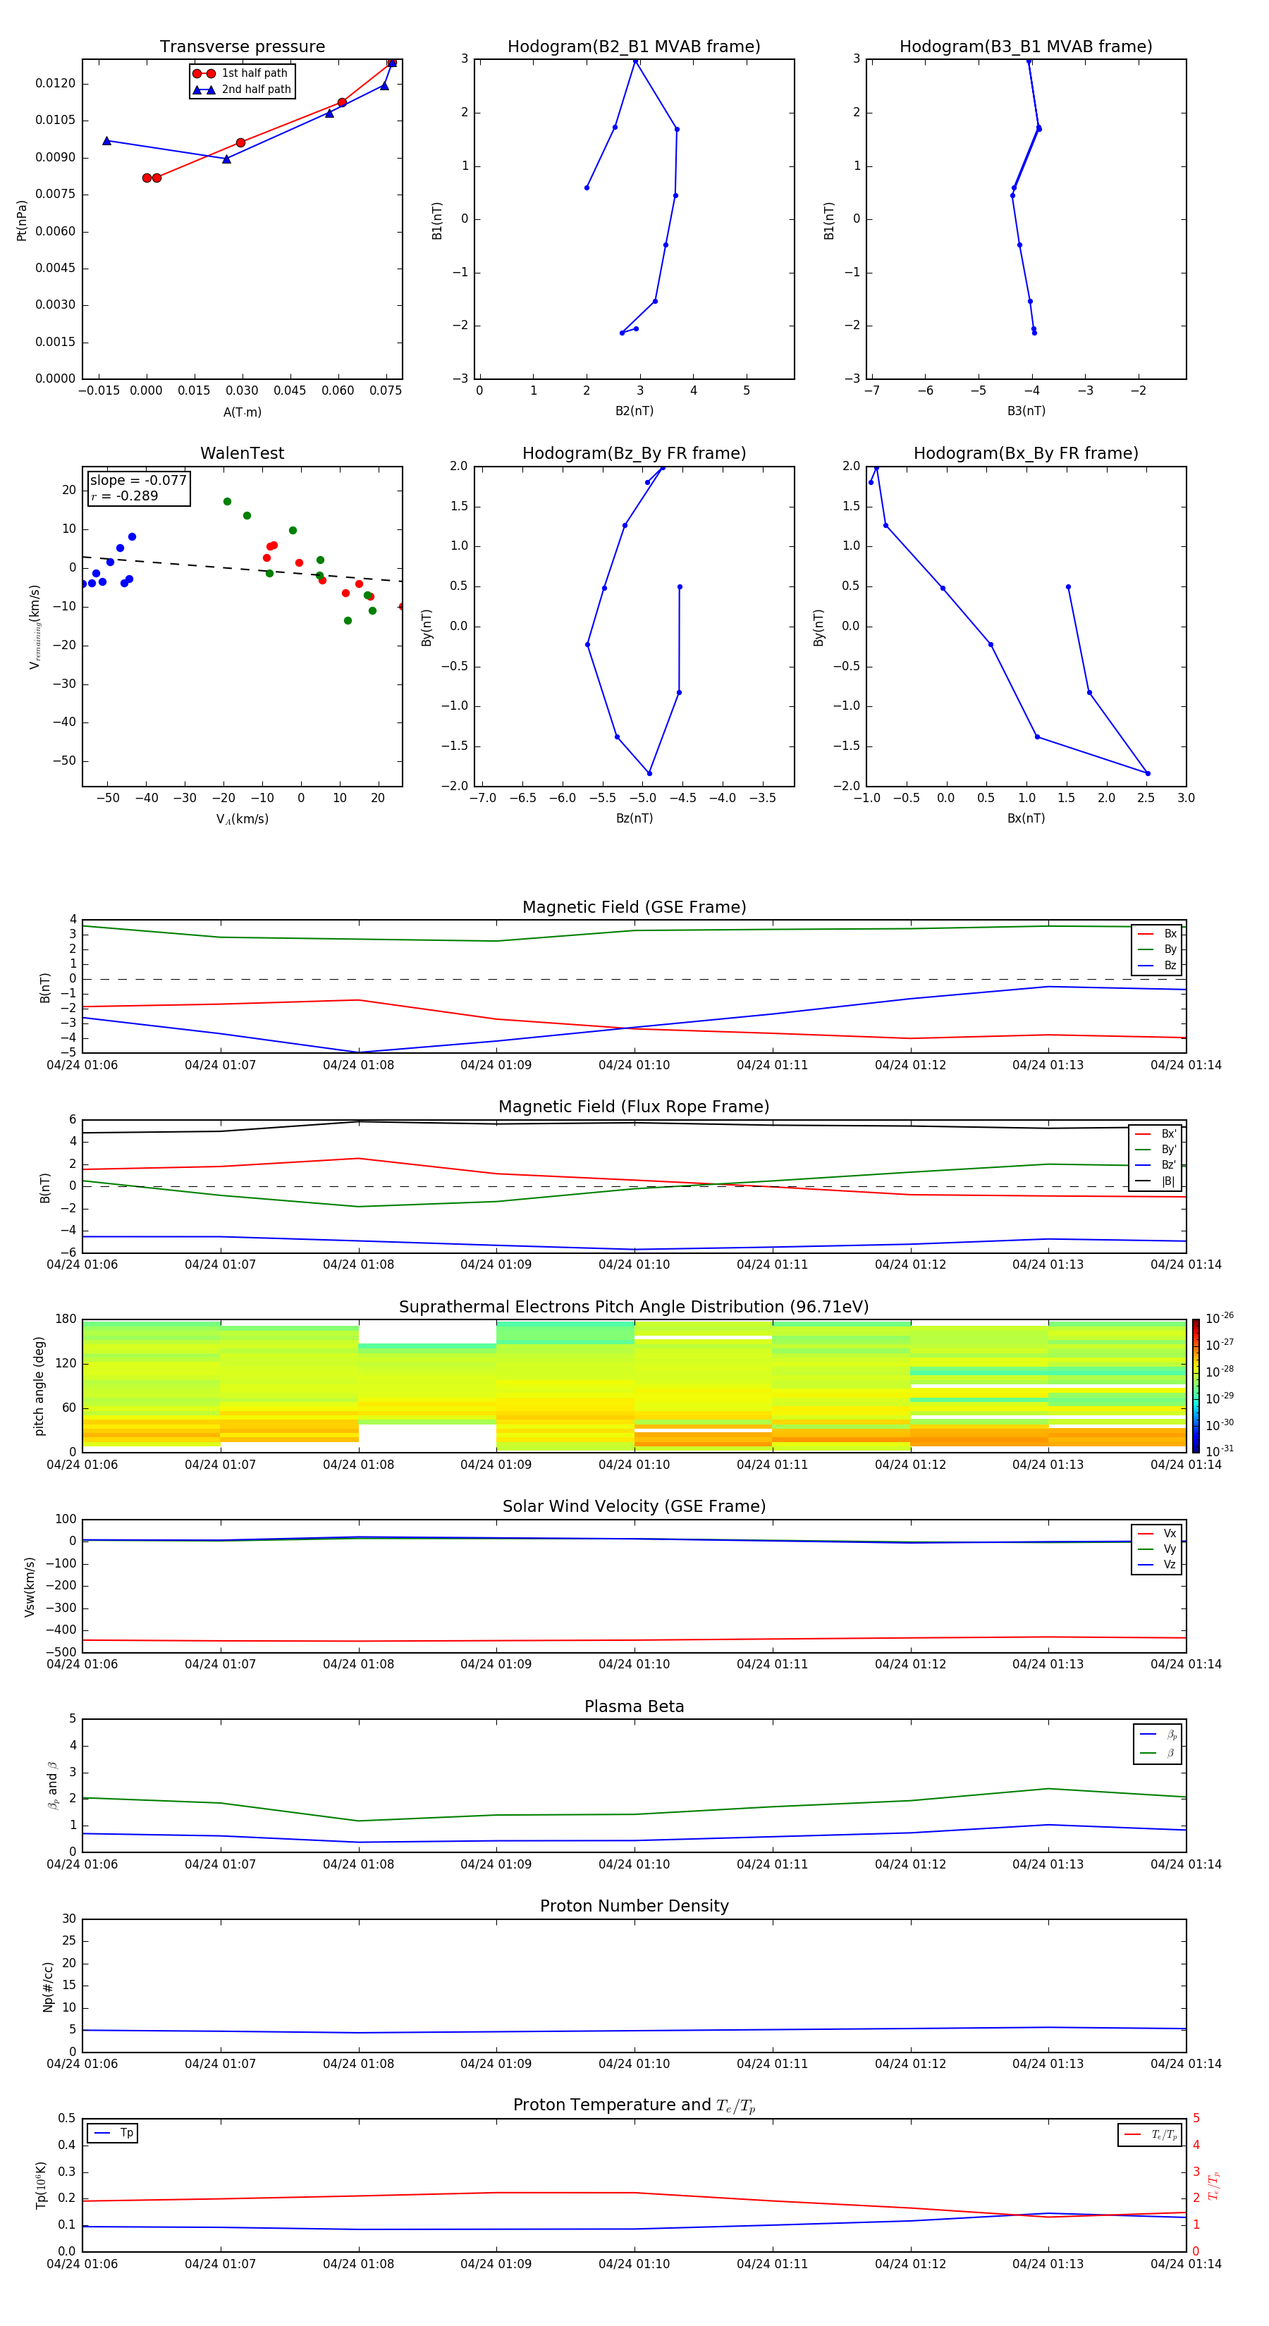Click the "A(T·m)" x-axis label
1269x2326 pixels.
pos(242,412)
